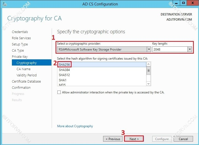
Task: Open the cryptographic provider dropdown
Action: point(149,49)
